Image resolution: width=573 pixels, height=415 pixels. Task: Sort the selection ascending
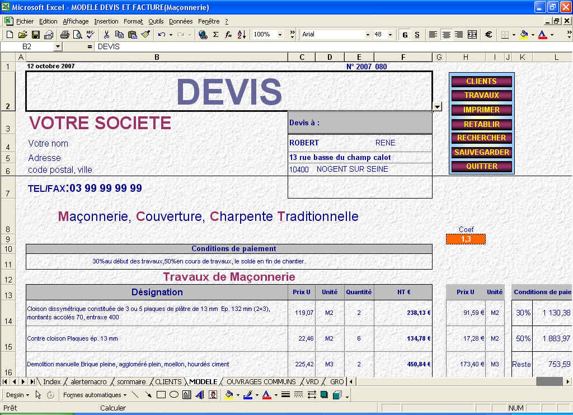242,34
